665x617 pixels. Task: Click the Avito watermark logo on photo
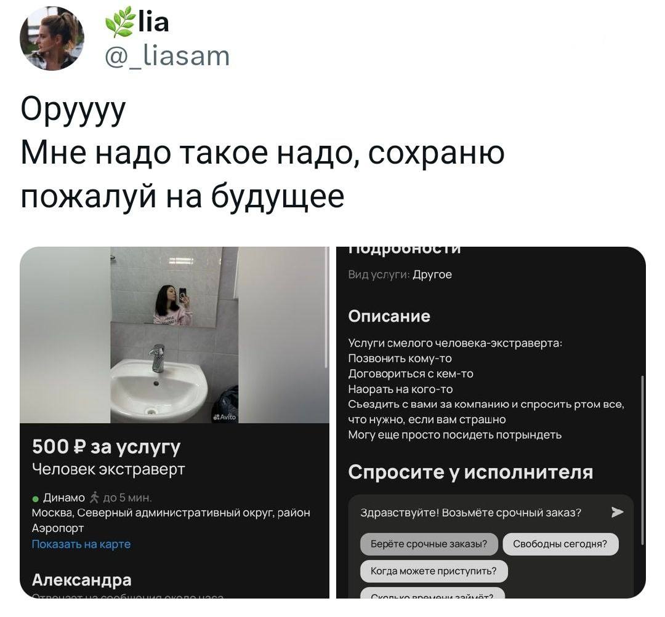[225, 417]
